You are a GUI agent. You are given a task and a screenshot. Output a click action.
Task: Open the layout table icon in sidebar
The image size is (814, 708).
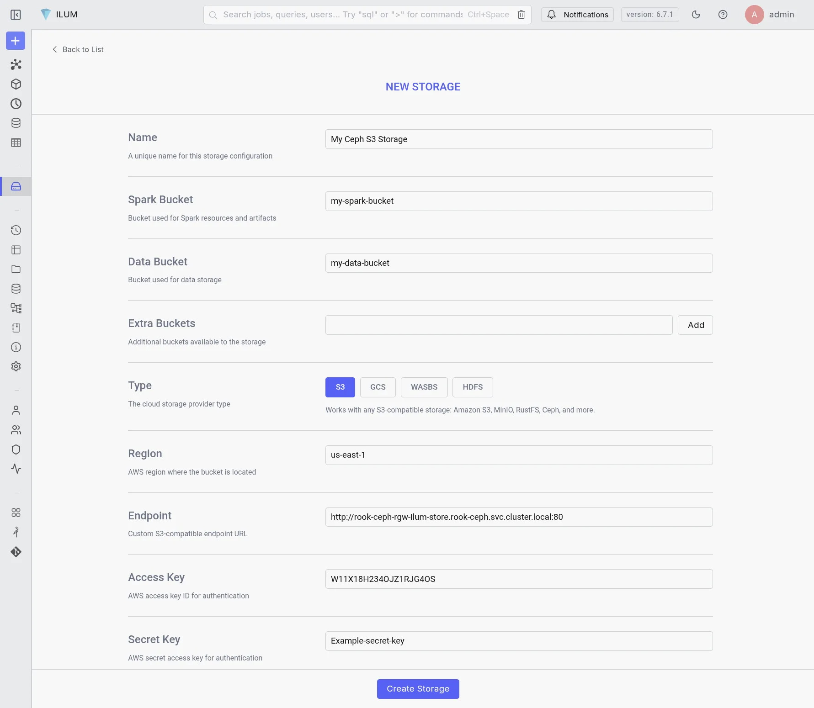click(16, 250)
